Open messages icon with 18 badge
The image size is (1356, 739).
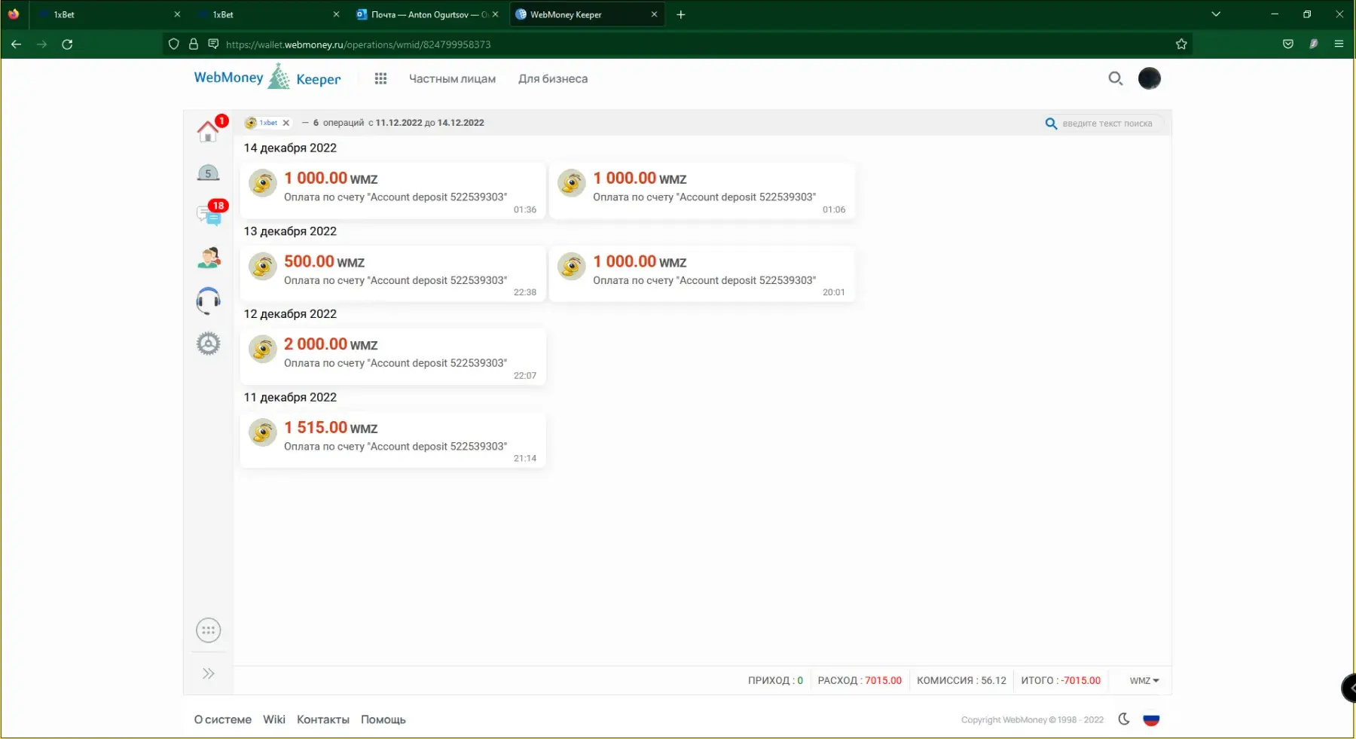pyautogui.click(x=209, y=215)
